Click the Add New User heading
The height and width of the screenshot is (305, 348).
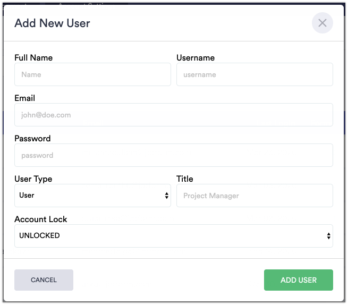pos(52,23)
